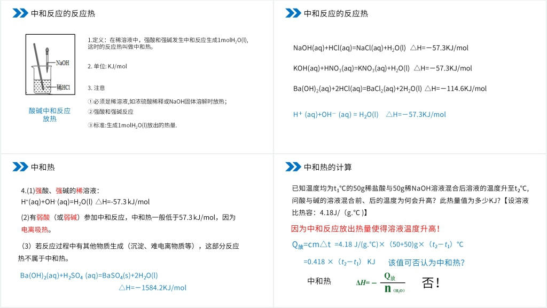This screenshot has height=308, width=547.
Task: Click the definition line starting 1.定义
Action: tap(168, 43)
